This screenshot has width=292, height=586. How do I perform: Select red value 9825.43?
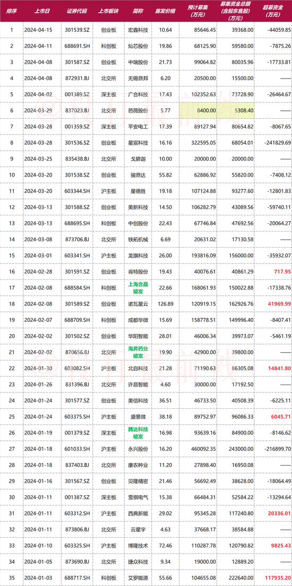pyautogui.click(x=281, y=546)
